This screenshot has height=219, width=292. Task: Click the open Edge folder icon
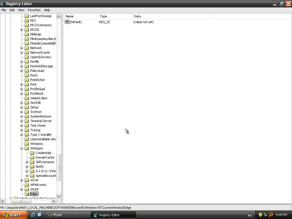27,194
